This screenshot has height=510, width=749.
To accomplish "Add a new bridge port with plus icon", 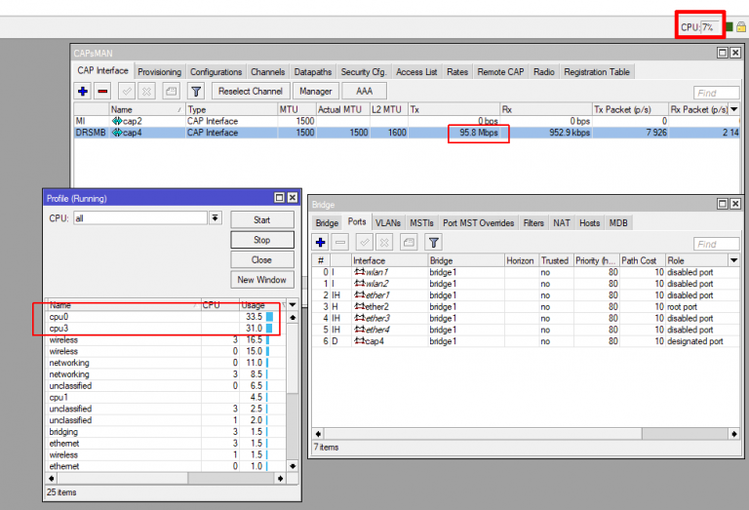I will (x=321, y=242).
